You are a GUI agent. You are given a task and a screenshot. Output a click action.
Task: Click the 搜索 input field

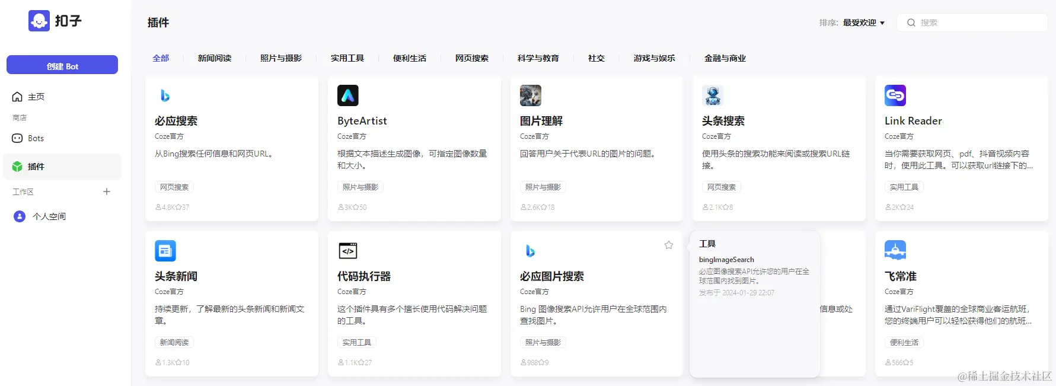[972, 23]
